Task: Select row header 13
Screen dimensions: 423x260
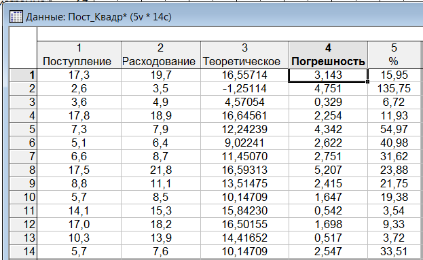Action: [23, 238]
